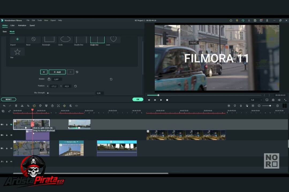Image resolution: width=289 pixels, height=192 pixels.
Task: Mute audio track 1 speaker icon
Action: tap(11, 162)
